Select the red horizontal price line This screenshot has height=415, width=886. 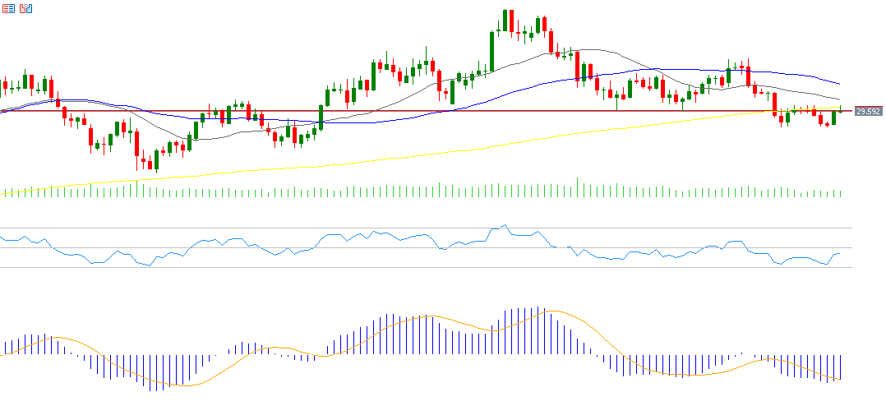tap(411, 110)
